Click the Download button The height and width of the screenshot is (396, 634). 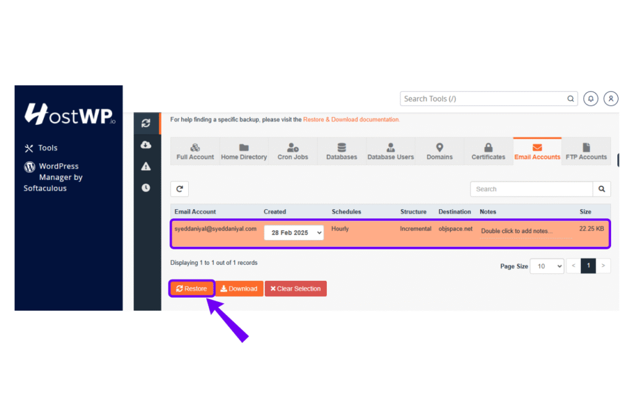[x=239, y=289]
